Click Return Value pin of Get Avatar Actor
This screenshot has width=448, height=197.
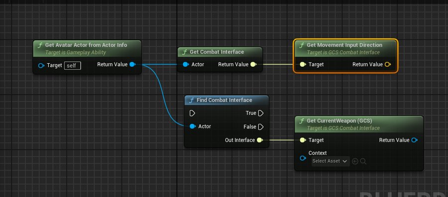pyautogui.click(x=132, y=65)
